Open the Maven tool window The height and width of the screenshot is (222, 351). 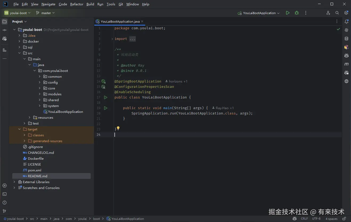coord(346,64)
